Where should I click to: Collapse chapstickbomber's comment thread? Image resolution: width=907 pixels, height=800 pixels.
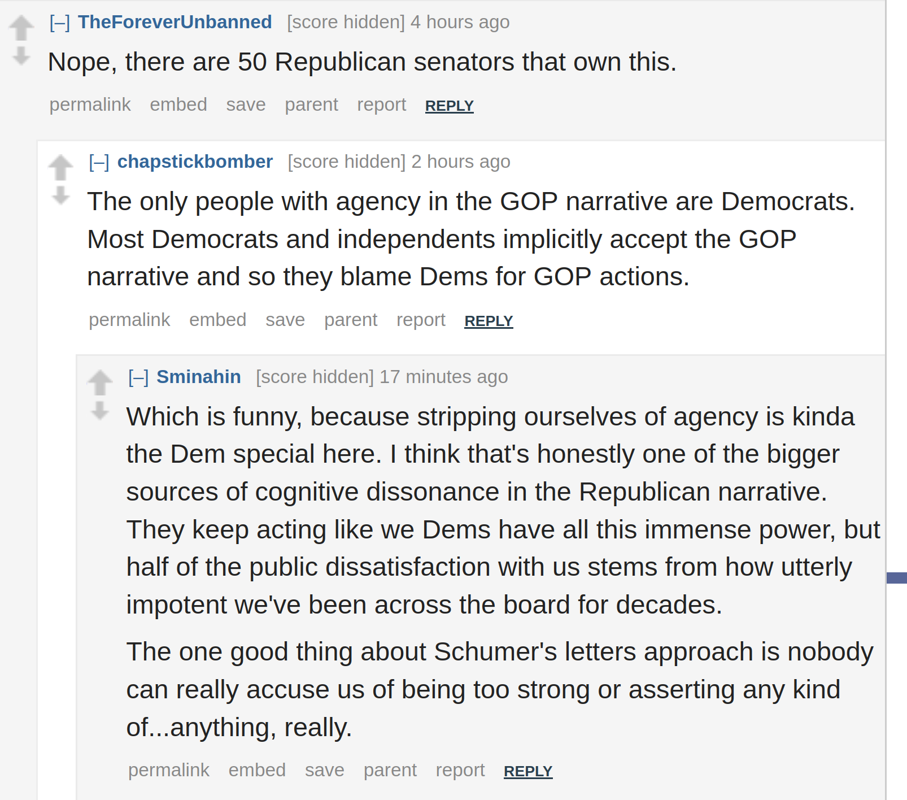(x=99, y=162)
